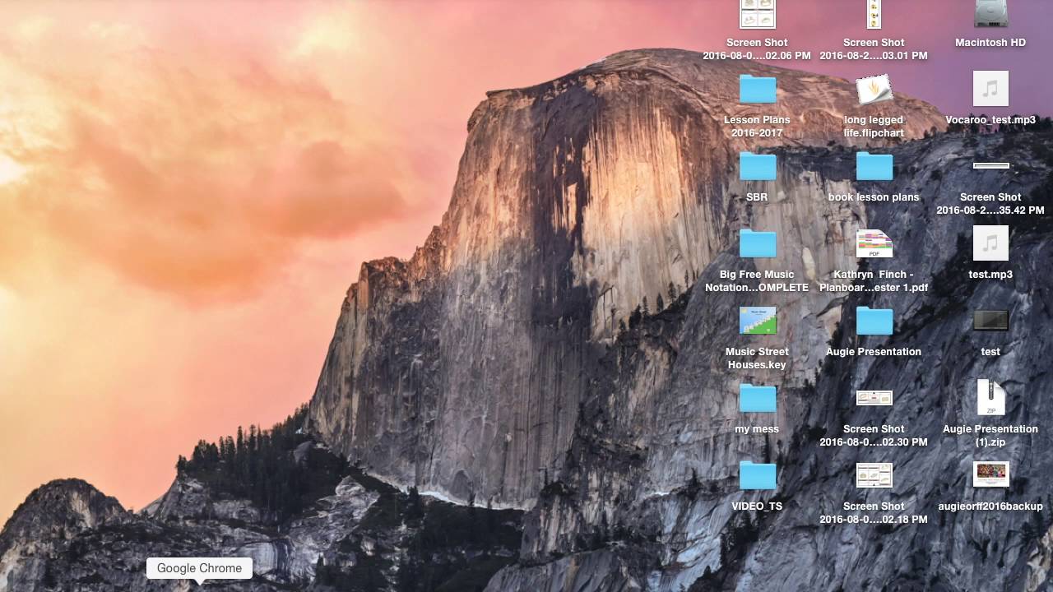This screenshot has height=592, width=1053.
Task: Select the Lesson Plans 2016-2017 folder
Action: coord(758,90)
